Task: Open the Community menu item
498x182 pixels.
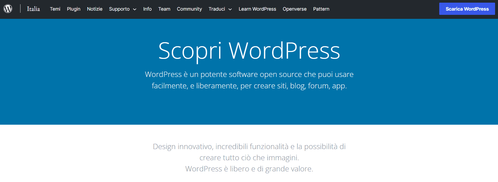Action: tap(189, 9)
